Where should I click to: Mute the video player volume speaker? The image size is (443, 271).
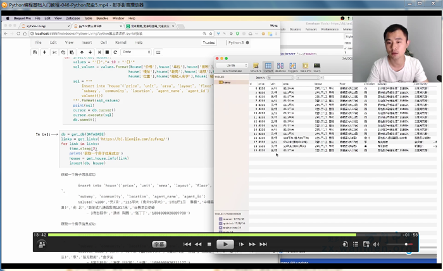point(377,244)
